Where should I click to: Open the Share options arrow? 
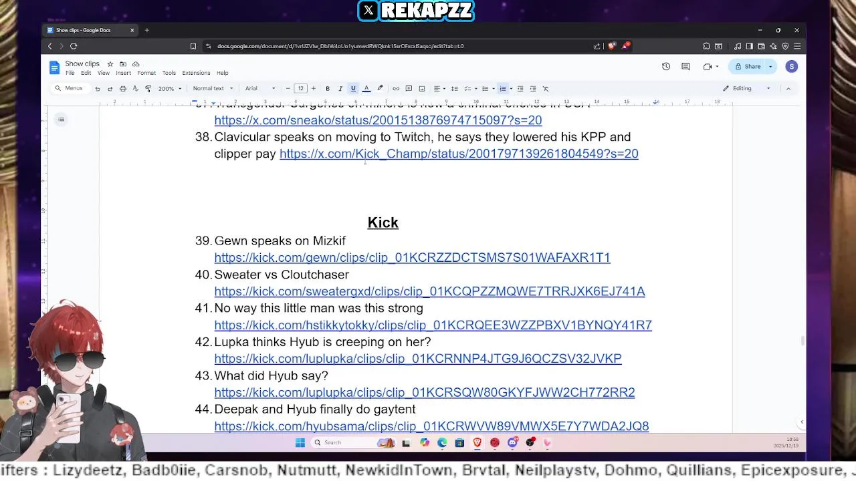tap(770, 66)
